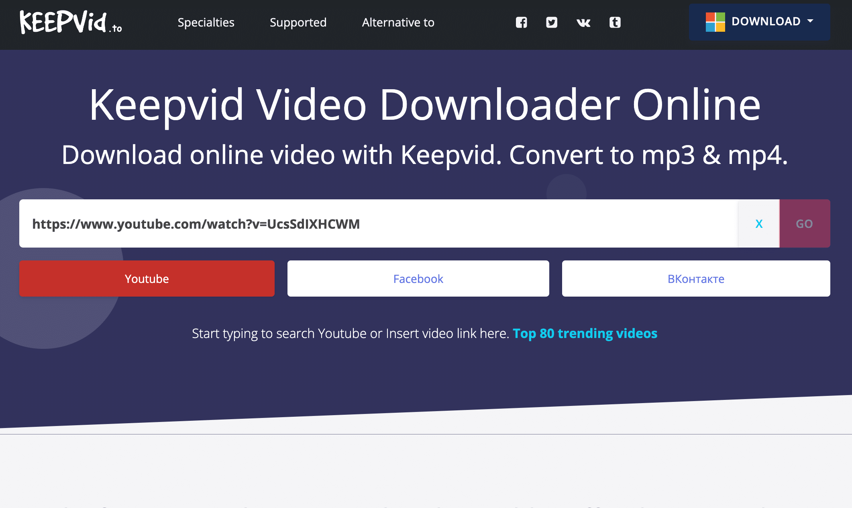Open the Supported menu
Screen dimensions: 852x508
(298, 23)
